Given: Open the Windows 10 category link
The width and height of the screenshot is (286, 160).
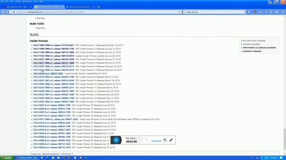Looking at the screenshot, I should click(67, 154).
